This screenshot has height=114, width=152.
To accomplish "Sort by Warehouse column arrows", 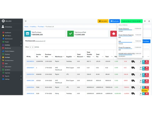I will click(64, 57).
